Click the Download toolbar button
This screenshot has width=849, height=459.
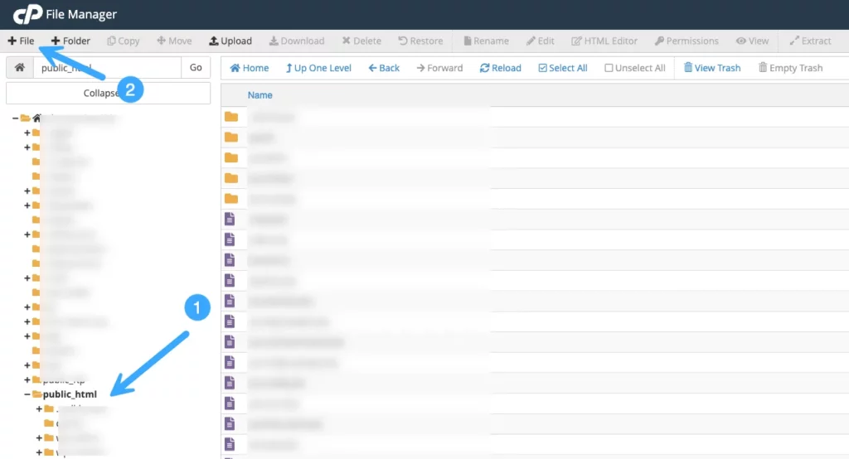297,41
